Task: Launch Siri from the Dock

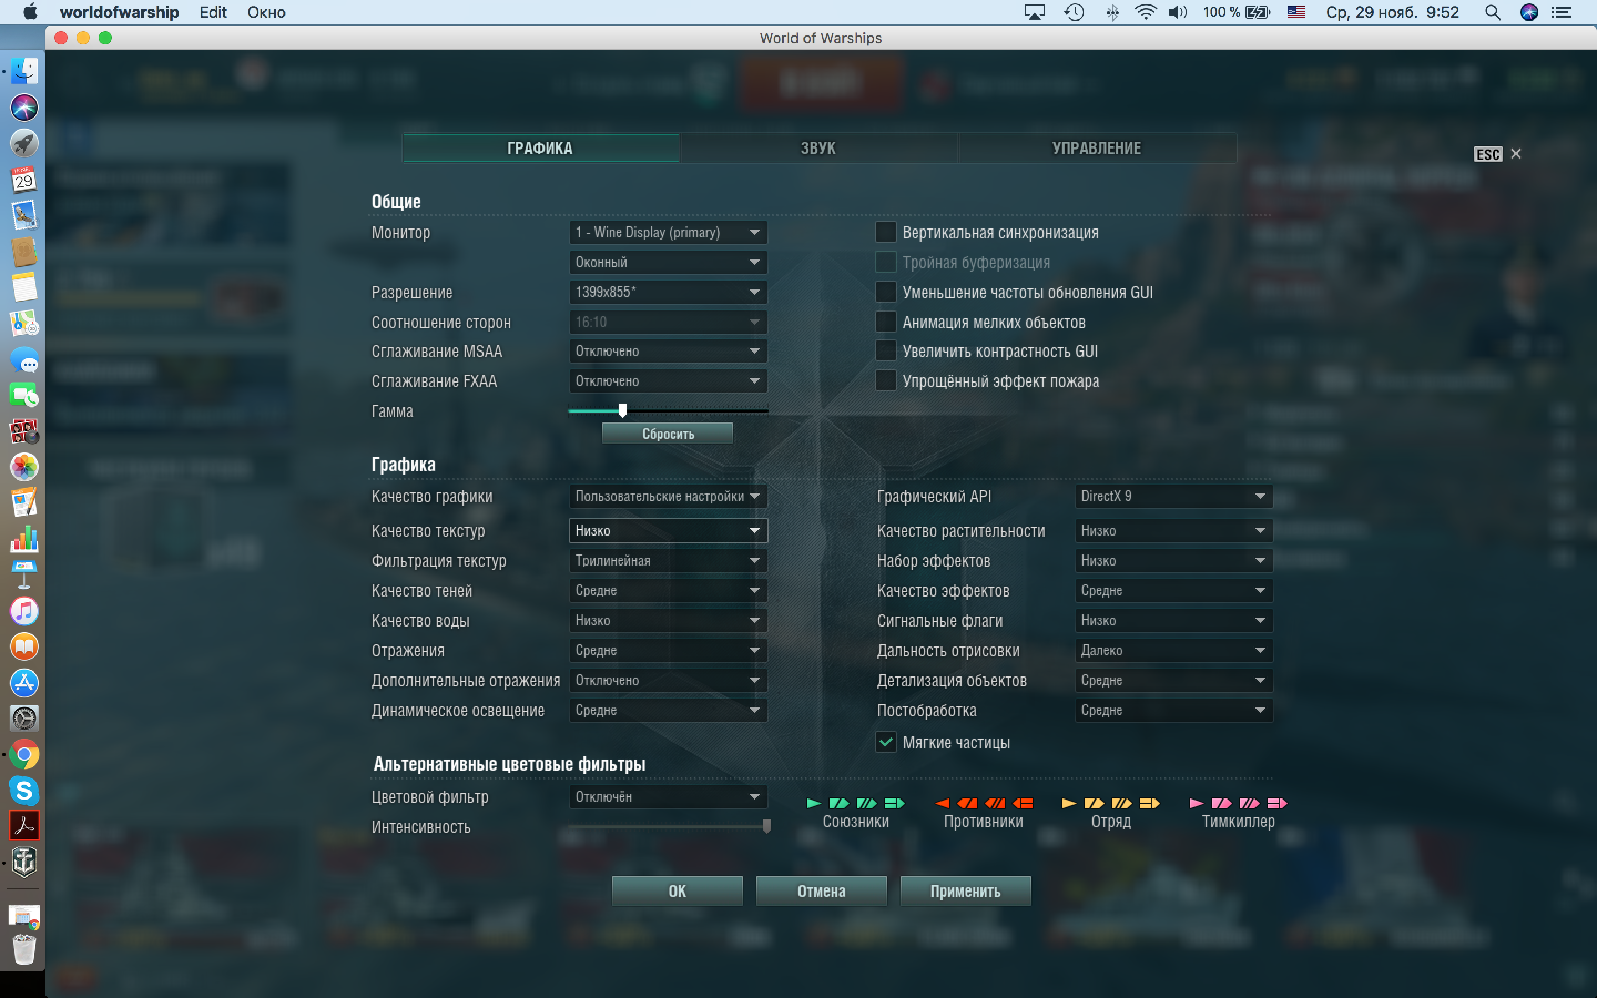Action: tap(24, 107)
